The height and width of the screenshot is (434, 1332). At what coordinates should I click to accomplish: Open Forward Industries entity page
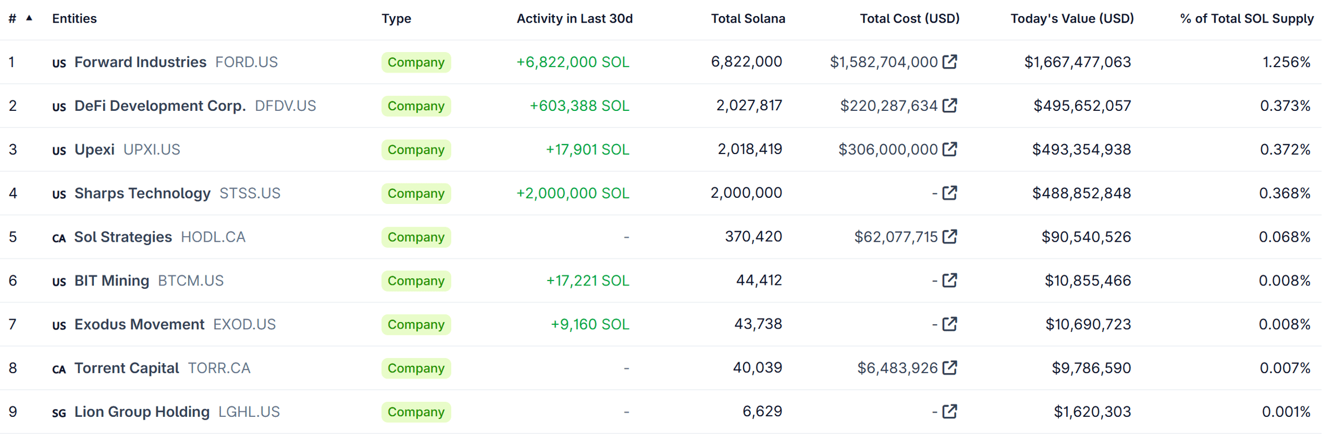(140, 62)
